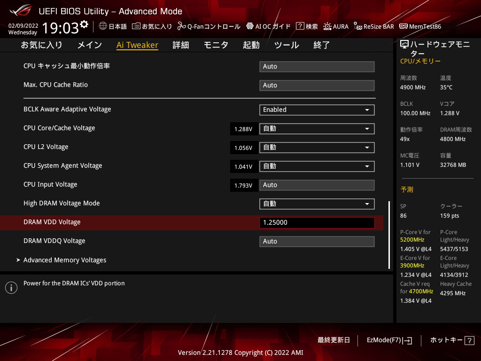
Task: Click the hotkey question mark icon
Action: point(469,340)
